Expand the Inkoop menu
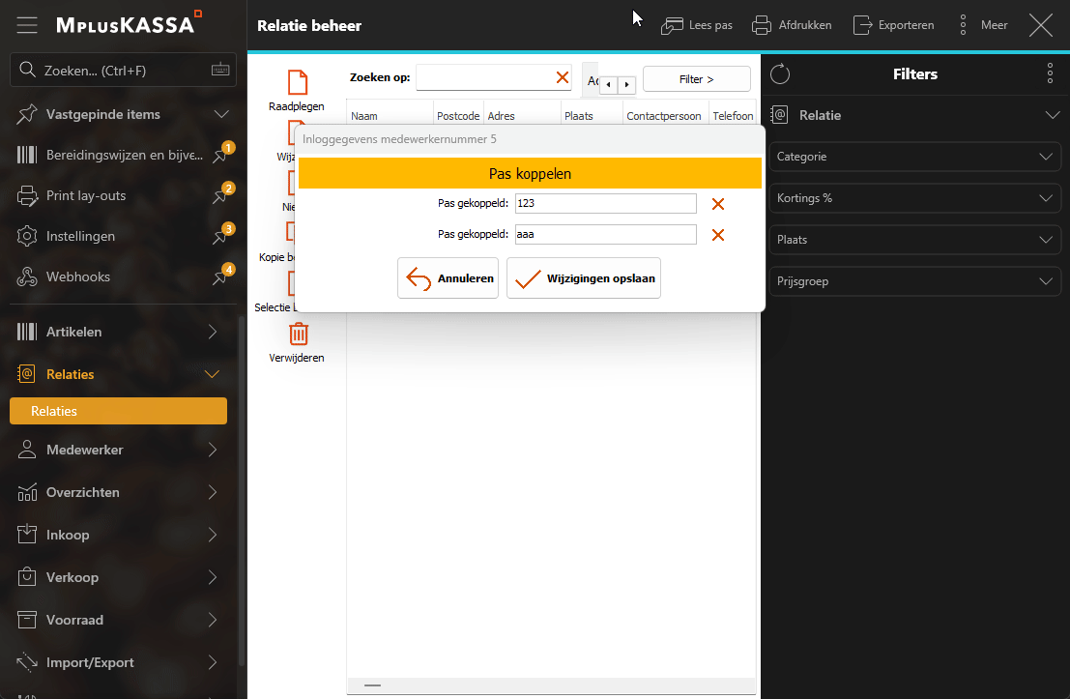The width and height of the screenshot is (1070, 699). coord(213,535)
